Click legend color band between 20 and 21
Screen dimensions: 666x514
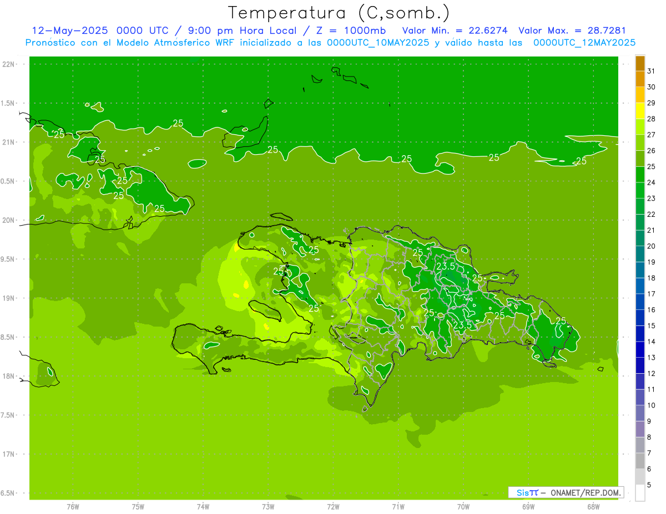click(x=640, y=238)
